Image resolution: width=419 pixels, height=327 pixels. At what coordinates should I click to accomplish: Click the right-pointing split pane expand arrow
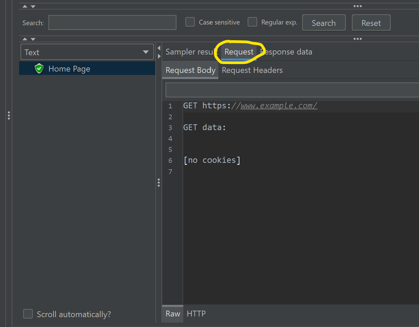(159, 56)
